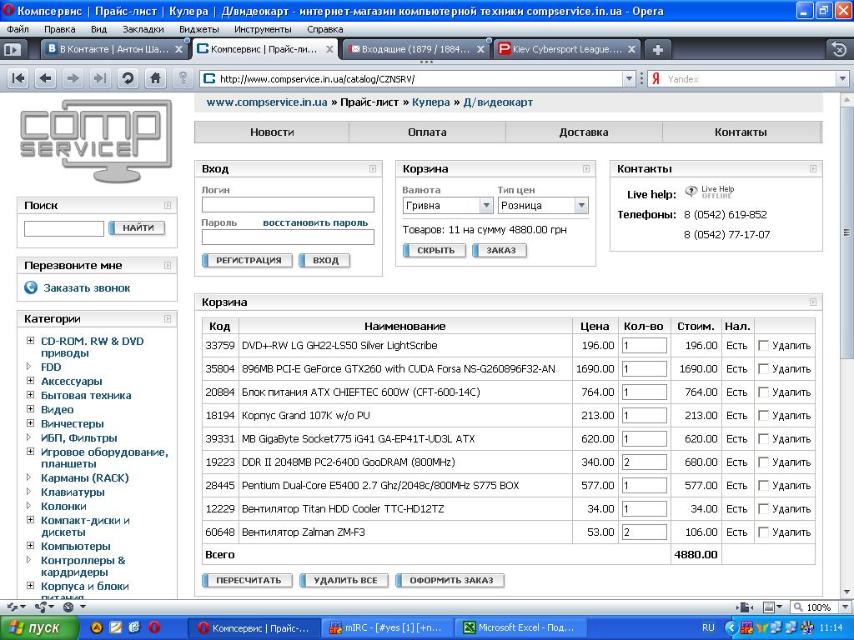Open the Тип цен Розница dropdown
The width and height of the screenshot is (854, 640).
point(581,206)
